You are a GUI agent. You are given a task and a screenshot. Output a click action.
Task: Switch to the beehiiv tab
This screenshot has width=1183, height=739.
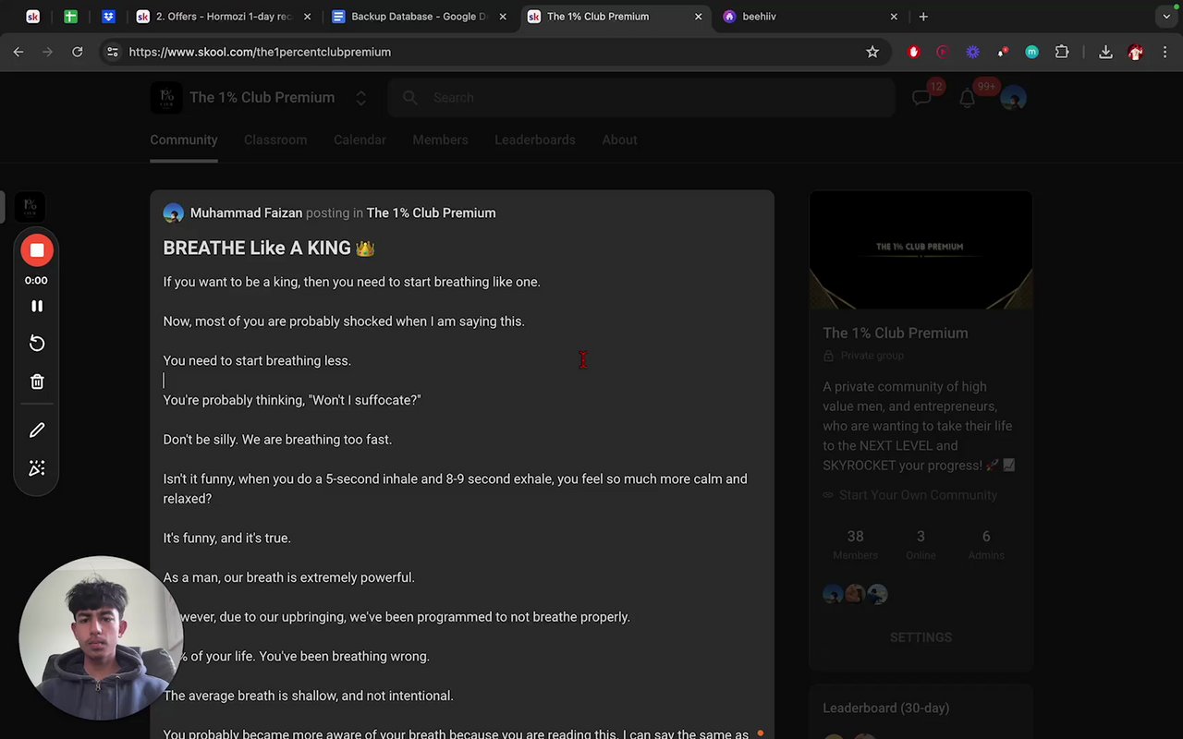pos(809,16)
